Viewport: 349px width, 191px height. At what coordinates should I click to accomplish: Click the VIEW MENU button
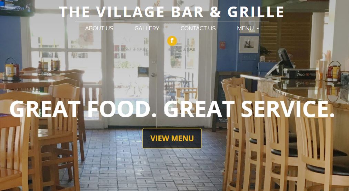click(x=172, y=138)
